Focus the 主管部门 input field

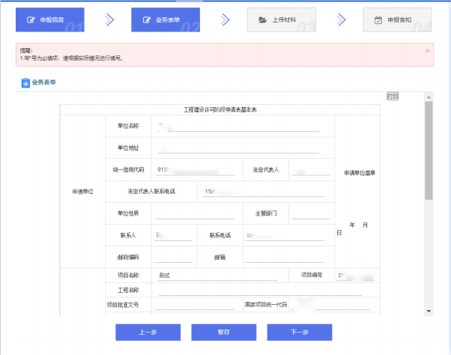coord(311,214)
